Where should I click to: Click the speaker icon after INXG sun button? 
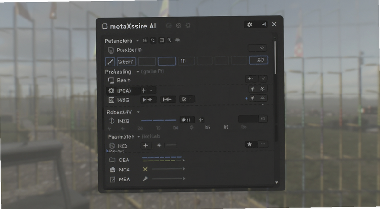click(201, 120)
